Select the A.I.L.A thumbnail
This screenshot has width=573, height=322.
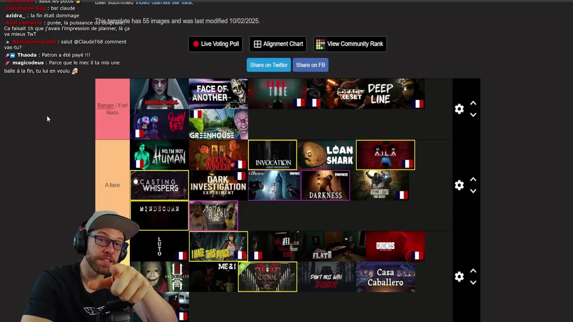coord(385,155)
